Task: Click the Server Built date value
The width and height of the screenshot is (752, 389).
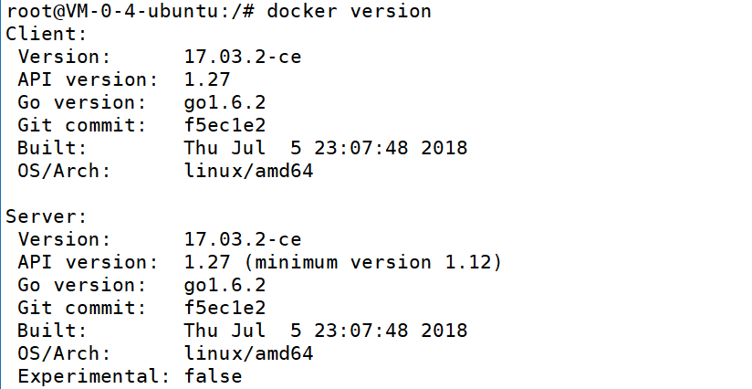Action: [326, 331]
